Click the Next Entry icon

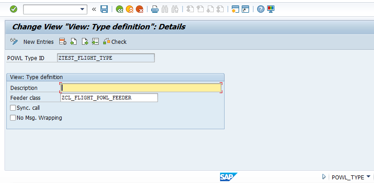[85, 42]
